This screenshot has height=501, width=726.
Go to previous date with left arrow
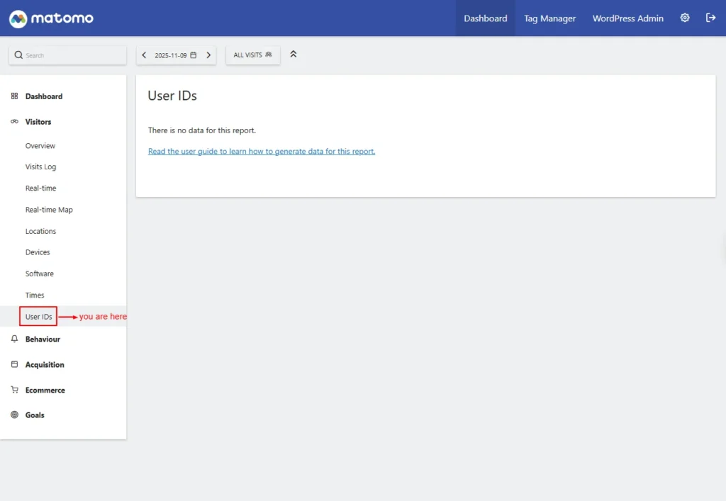tap(145, 55)
